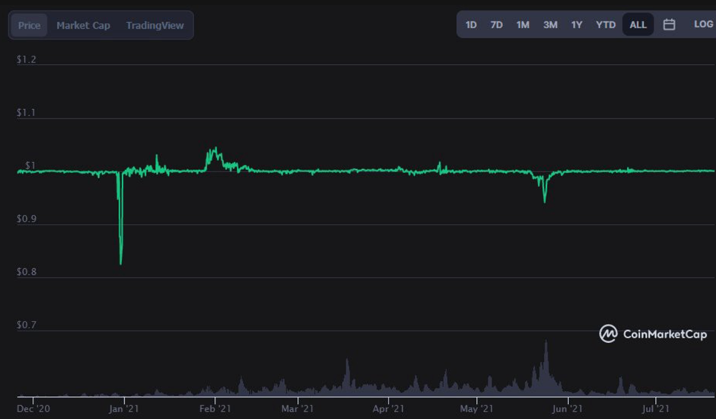Click the Dec '20 x-axis date label
This screenshot has height=419, width=716.
[34, 408]
